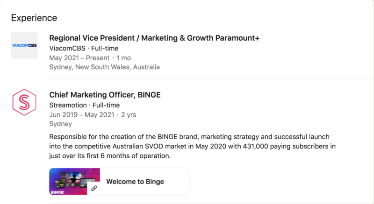374x204 pixels.
Task: Click the 1 mo duration text
Action: point(123,58)
